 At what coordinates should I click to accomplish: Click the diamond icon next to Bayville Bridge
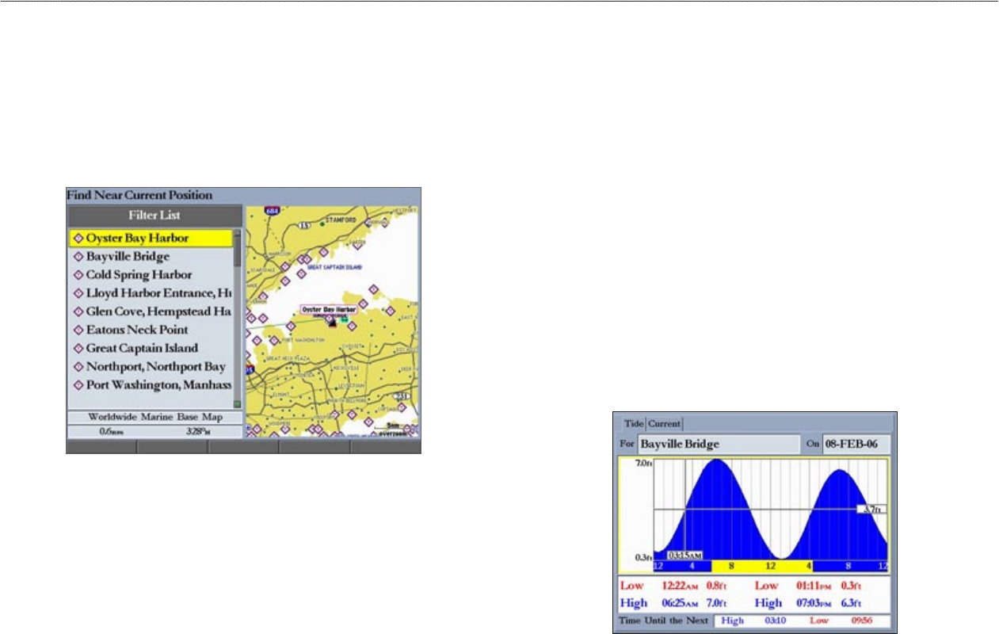(78, 257)
